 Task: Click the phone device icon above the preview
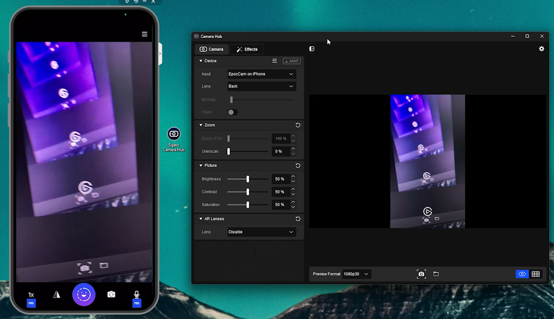(312, 48)
